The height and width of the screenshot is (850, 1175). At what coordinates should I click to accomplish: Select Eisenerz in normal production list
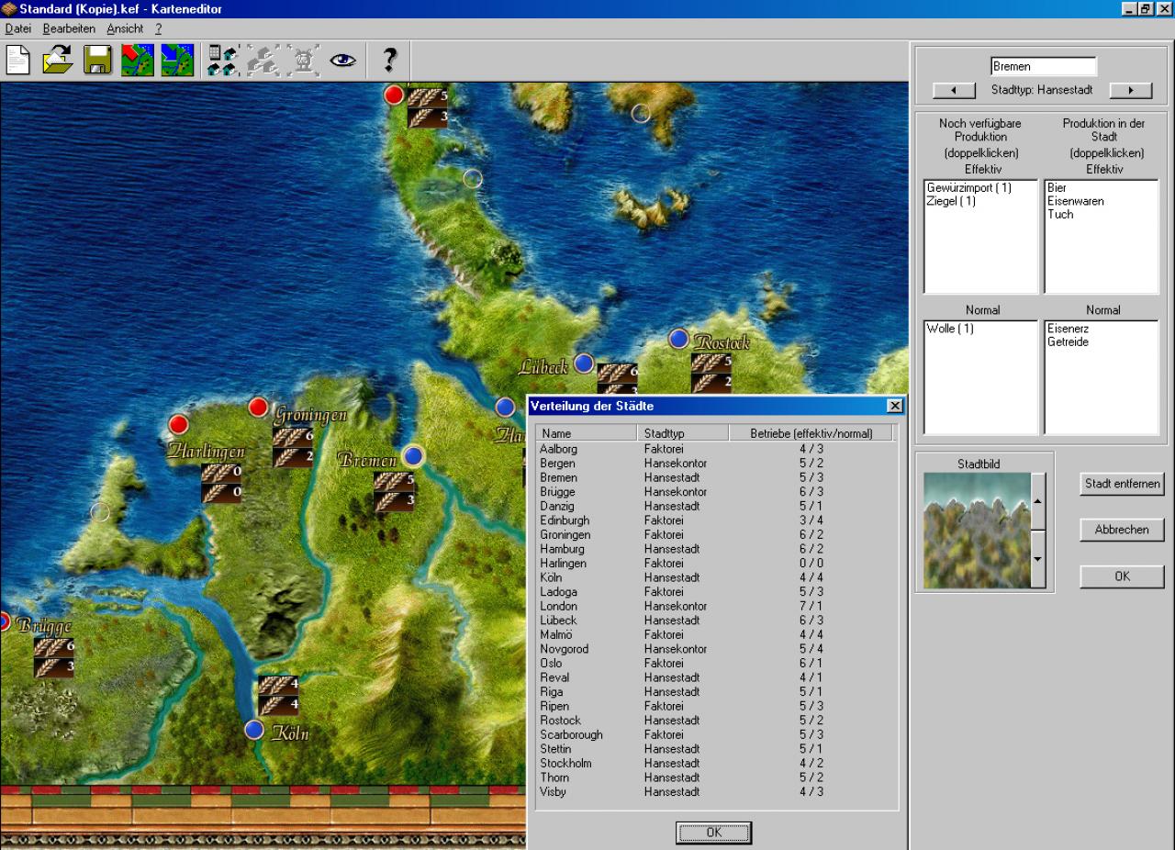click(x=1068, y=329)
